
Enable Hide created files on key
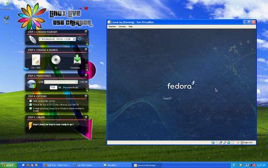(x=31, y=101)
